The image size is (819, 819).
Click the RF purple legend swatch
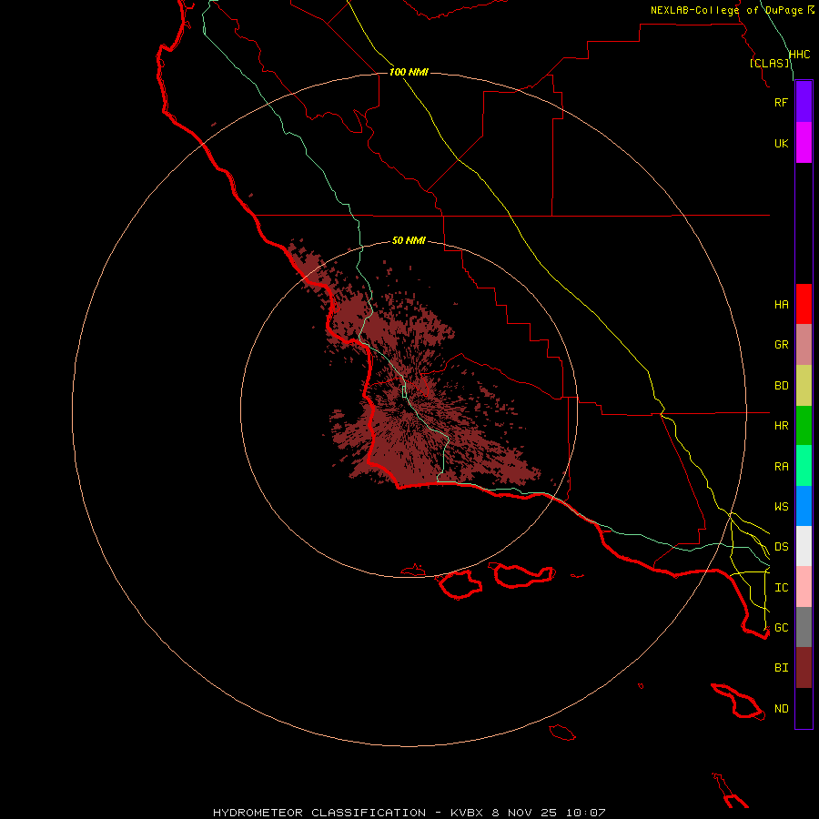(x=804, y=102)
